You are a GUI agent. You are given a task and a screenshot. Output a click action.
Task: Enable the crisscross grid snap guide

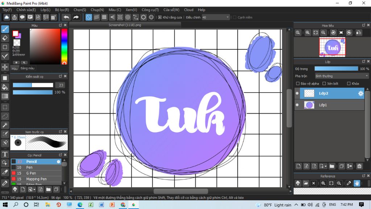[104, 17]
